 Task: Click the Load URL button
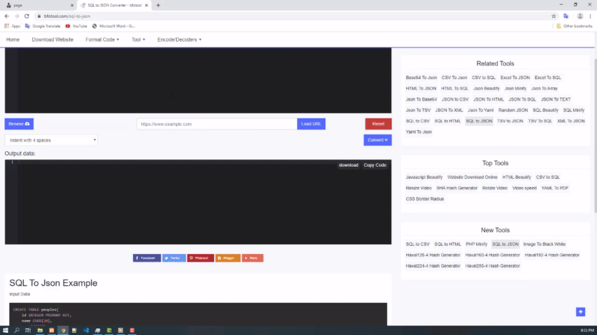coord(310,124)
